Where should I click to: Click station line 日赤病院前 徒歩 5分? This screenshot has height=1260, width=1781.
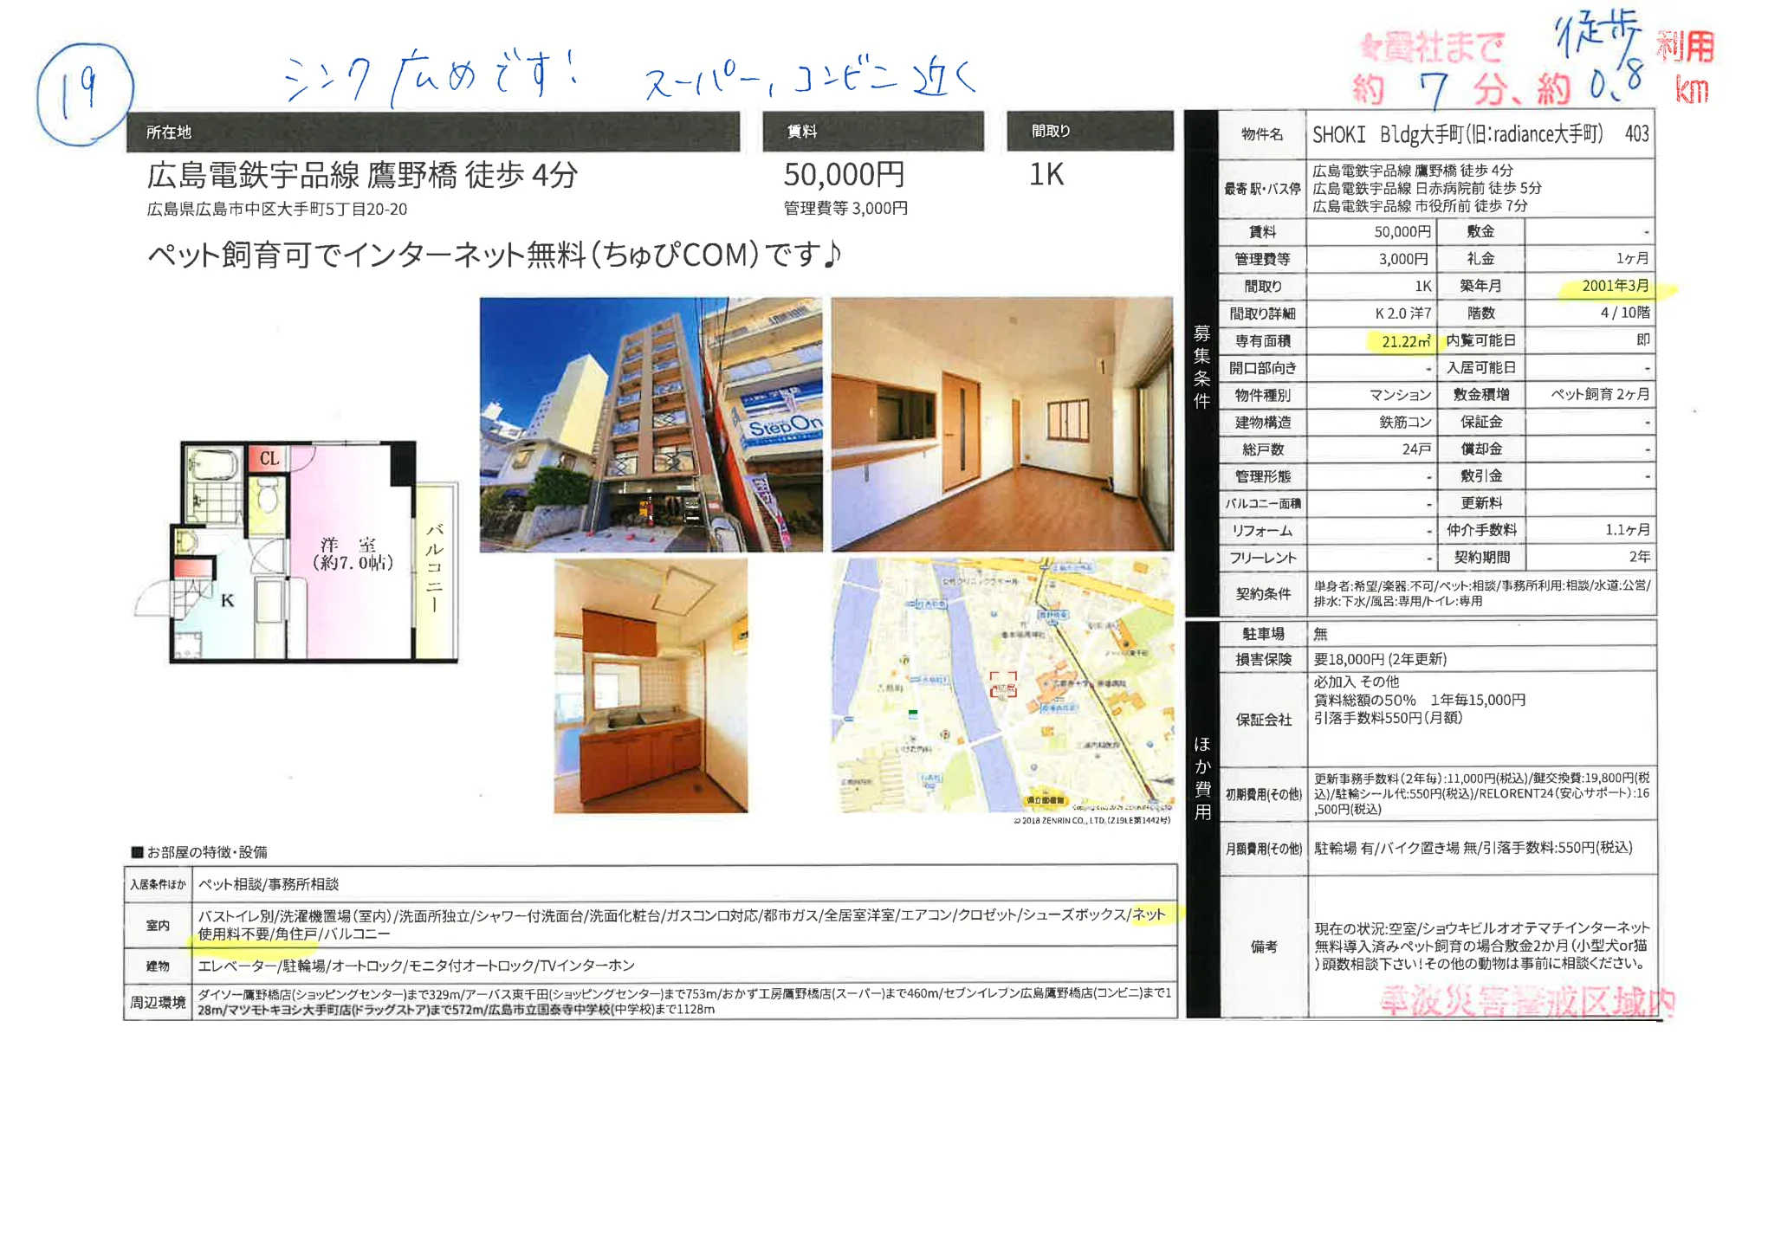tap(1427, 189)
